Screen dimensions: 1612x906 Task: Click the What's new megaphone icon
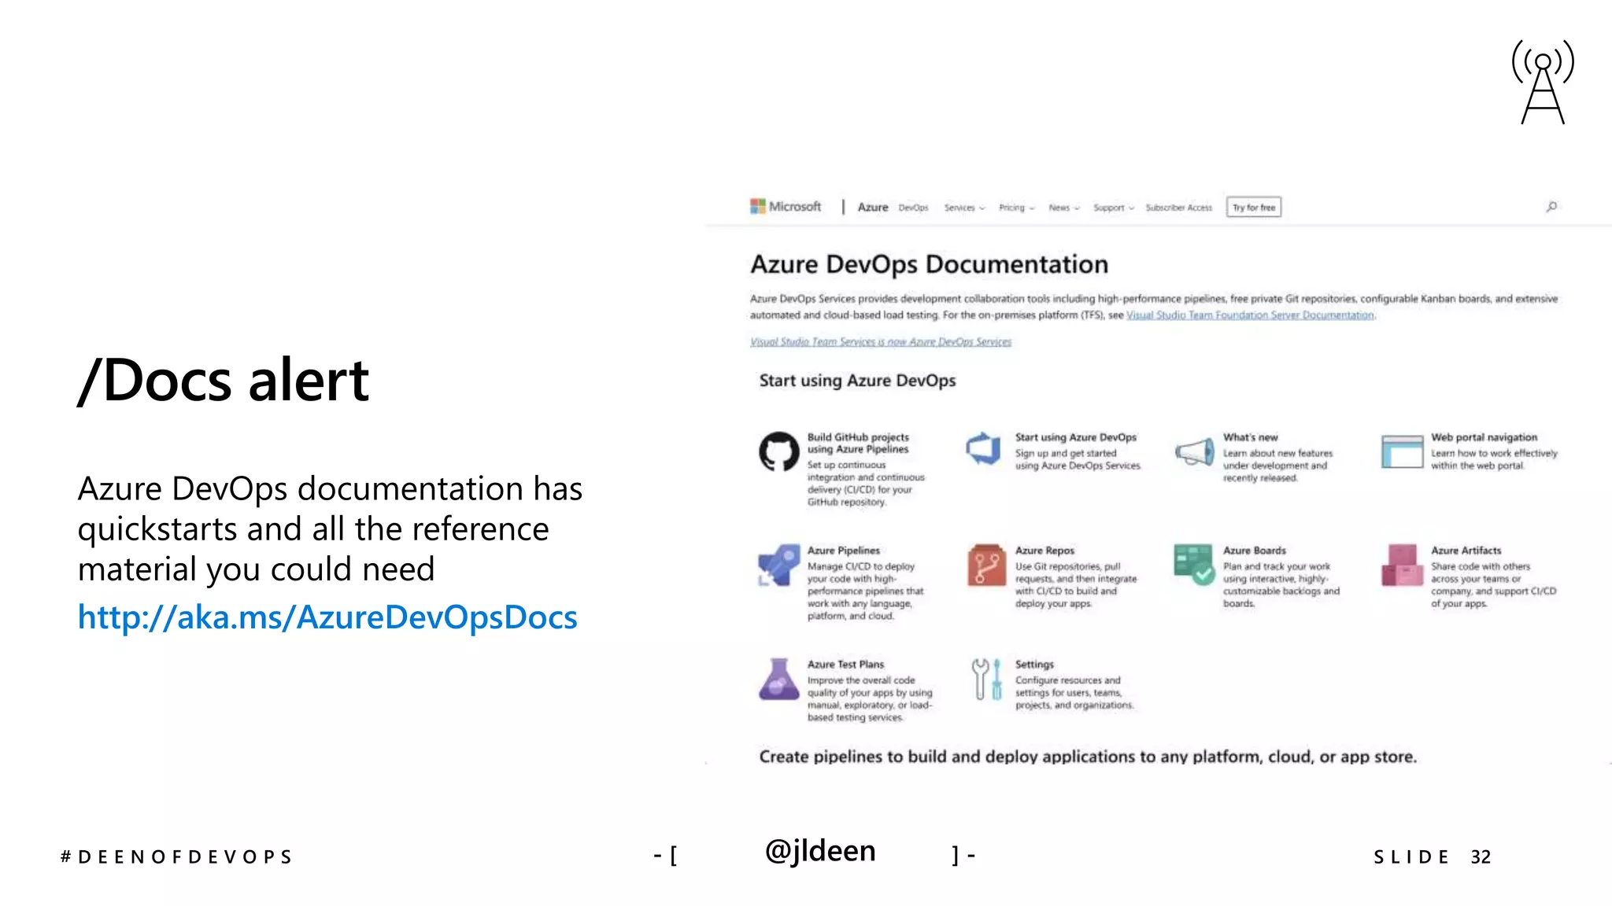[1194, 452]
